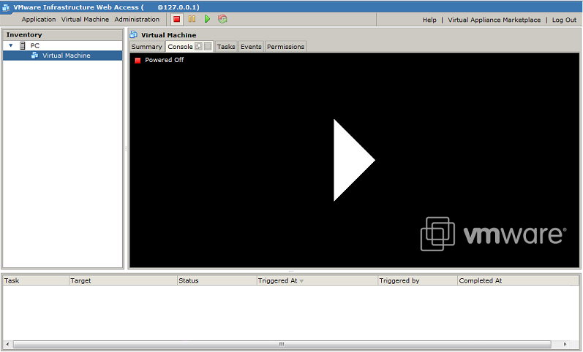
Task: Open the Events tab
Action: 251,47
